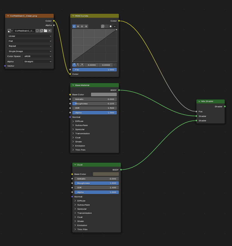
Task: Click the CoffeeStain Vector input socket
Action: (x=5, y=66)
